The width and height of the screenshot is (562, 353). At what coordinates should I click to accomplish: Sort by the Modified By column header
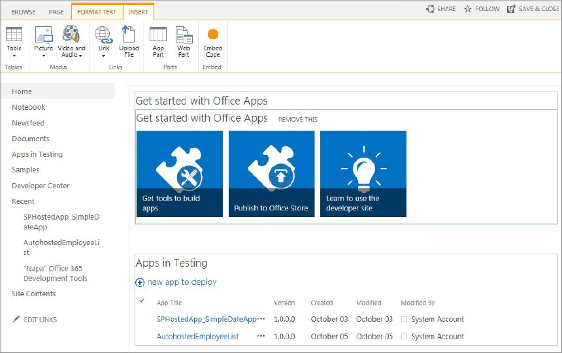click(418, 303)
